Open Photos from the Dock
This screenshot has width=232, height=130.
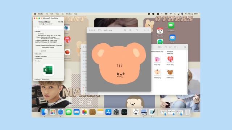coord(84,112)
